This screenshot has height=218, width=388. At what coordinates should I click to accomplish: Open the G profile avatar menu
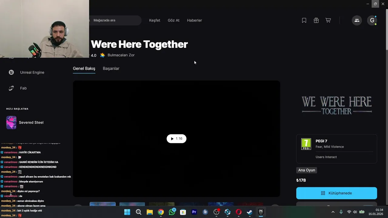(x=372, y=20)
